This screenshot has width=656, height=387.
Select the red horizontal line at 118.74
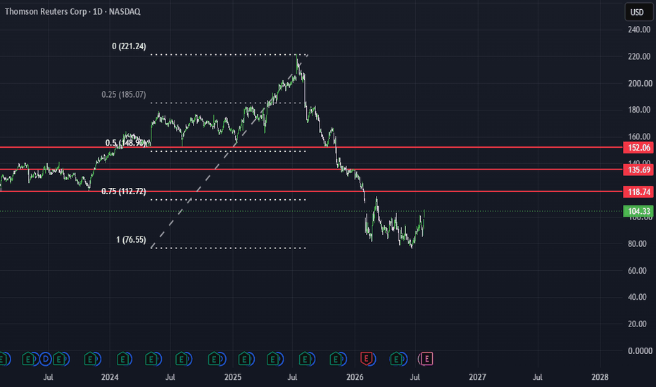tap(311, 191)
